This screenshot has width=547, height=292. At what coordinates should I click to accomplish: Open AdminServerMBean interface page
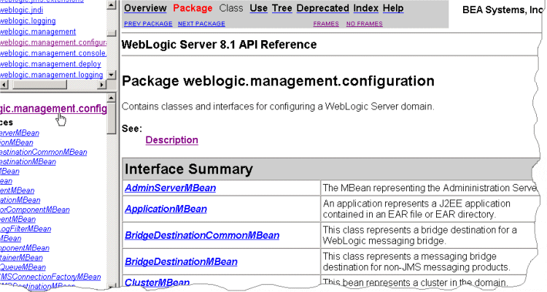[170, 188]
